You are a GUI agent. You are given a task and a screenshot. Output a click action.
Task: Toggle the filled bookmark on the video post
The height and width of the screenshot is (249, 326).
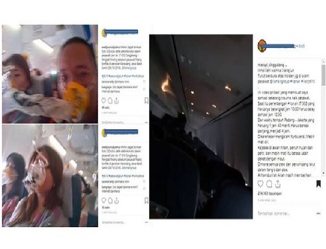click(318, 184)
